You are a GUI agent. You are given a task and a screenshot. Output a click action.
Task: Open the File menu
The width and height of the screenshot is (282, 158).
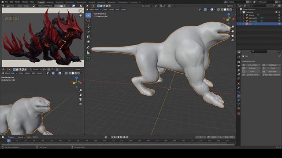click(x=7, y=2)
